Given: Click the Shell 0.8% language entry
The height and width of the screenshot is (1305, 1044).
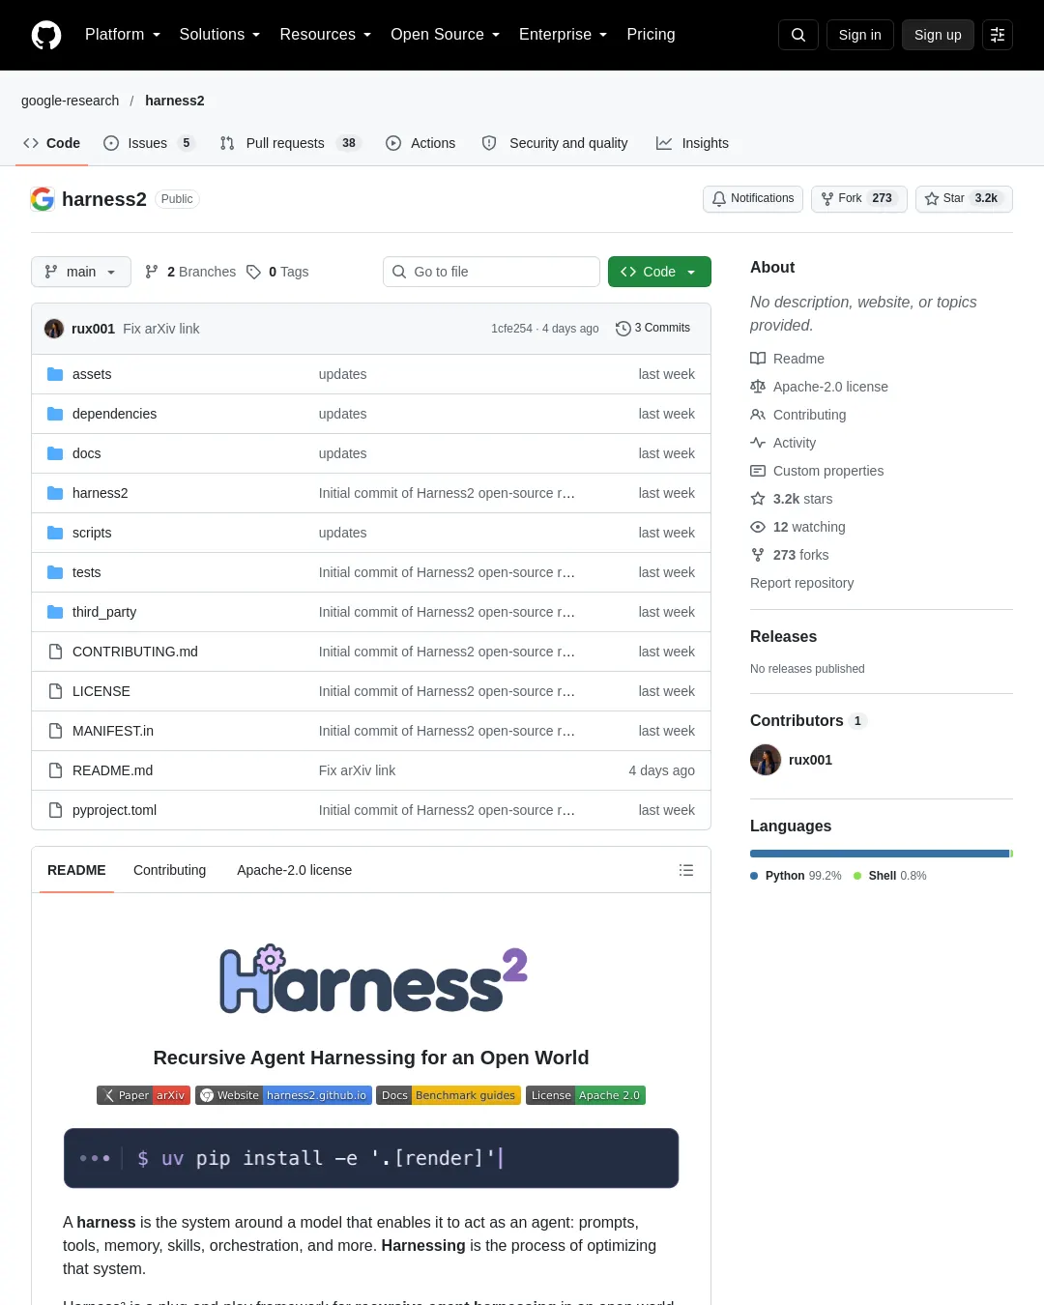Looking at the screenshot, I should click(890, 876).
